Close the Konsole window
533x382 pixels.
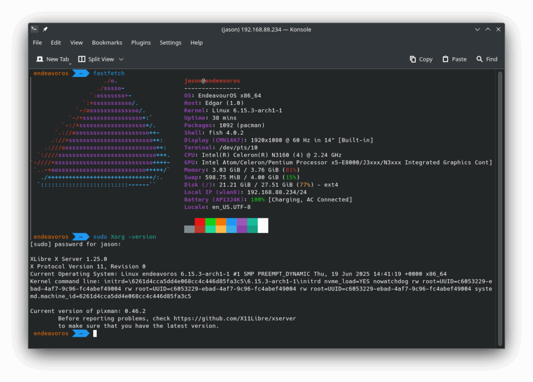498,29
